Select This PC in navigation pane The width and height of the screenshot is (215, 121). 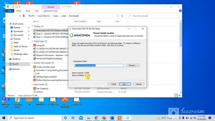point(15,64)
